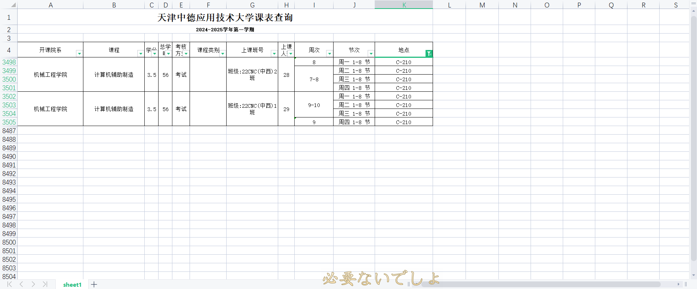Select row 8487 header
This screenshot has width=697, height=289.
[x=9, y=131]
